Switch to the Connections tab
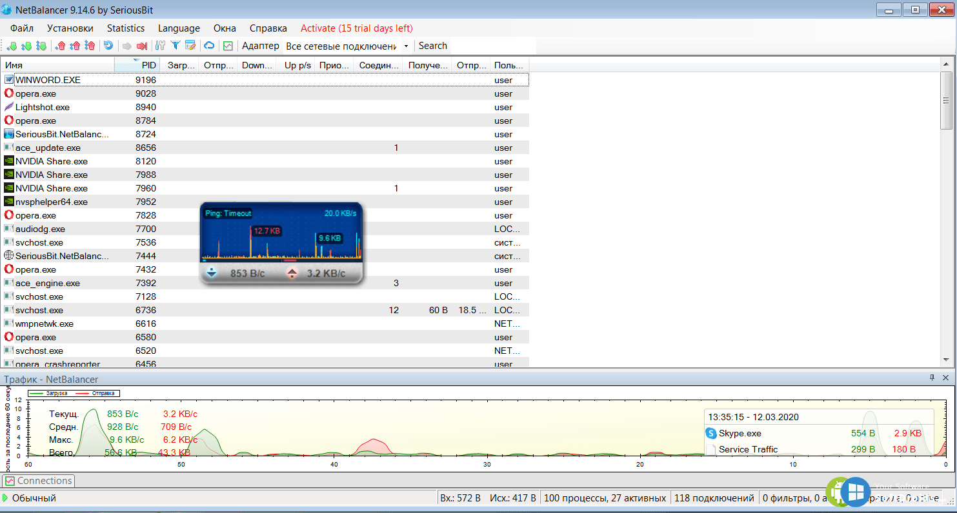 (x=39, y=481)
